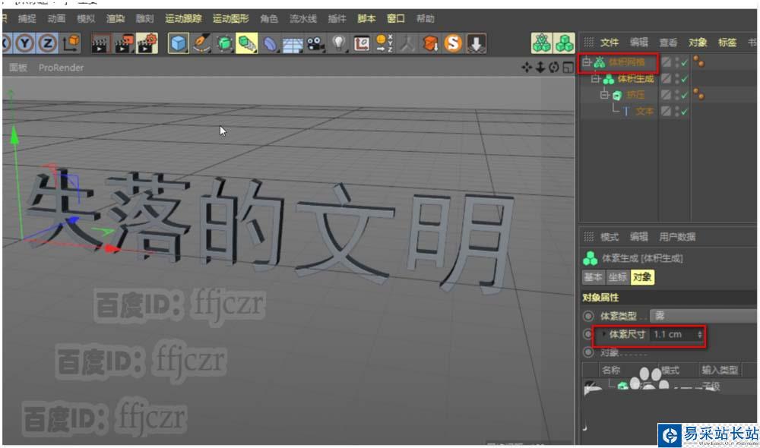Click the orange box with arrow icon

pyautogui.click(x=430, y=43)
